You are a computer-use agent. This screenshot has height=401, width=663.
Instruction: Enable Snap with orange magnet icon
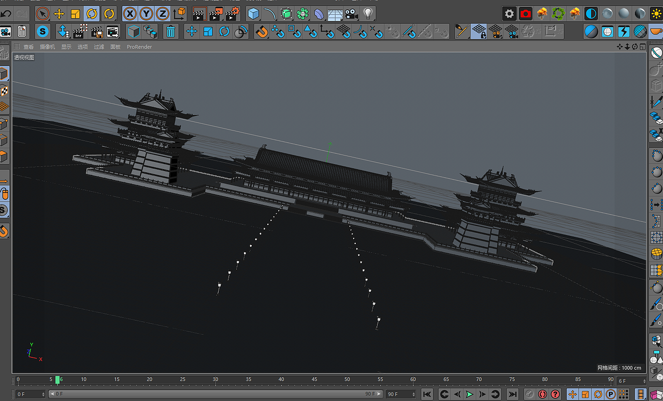[262, 32]
